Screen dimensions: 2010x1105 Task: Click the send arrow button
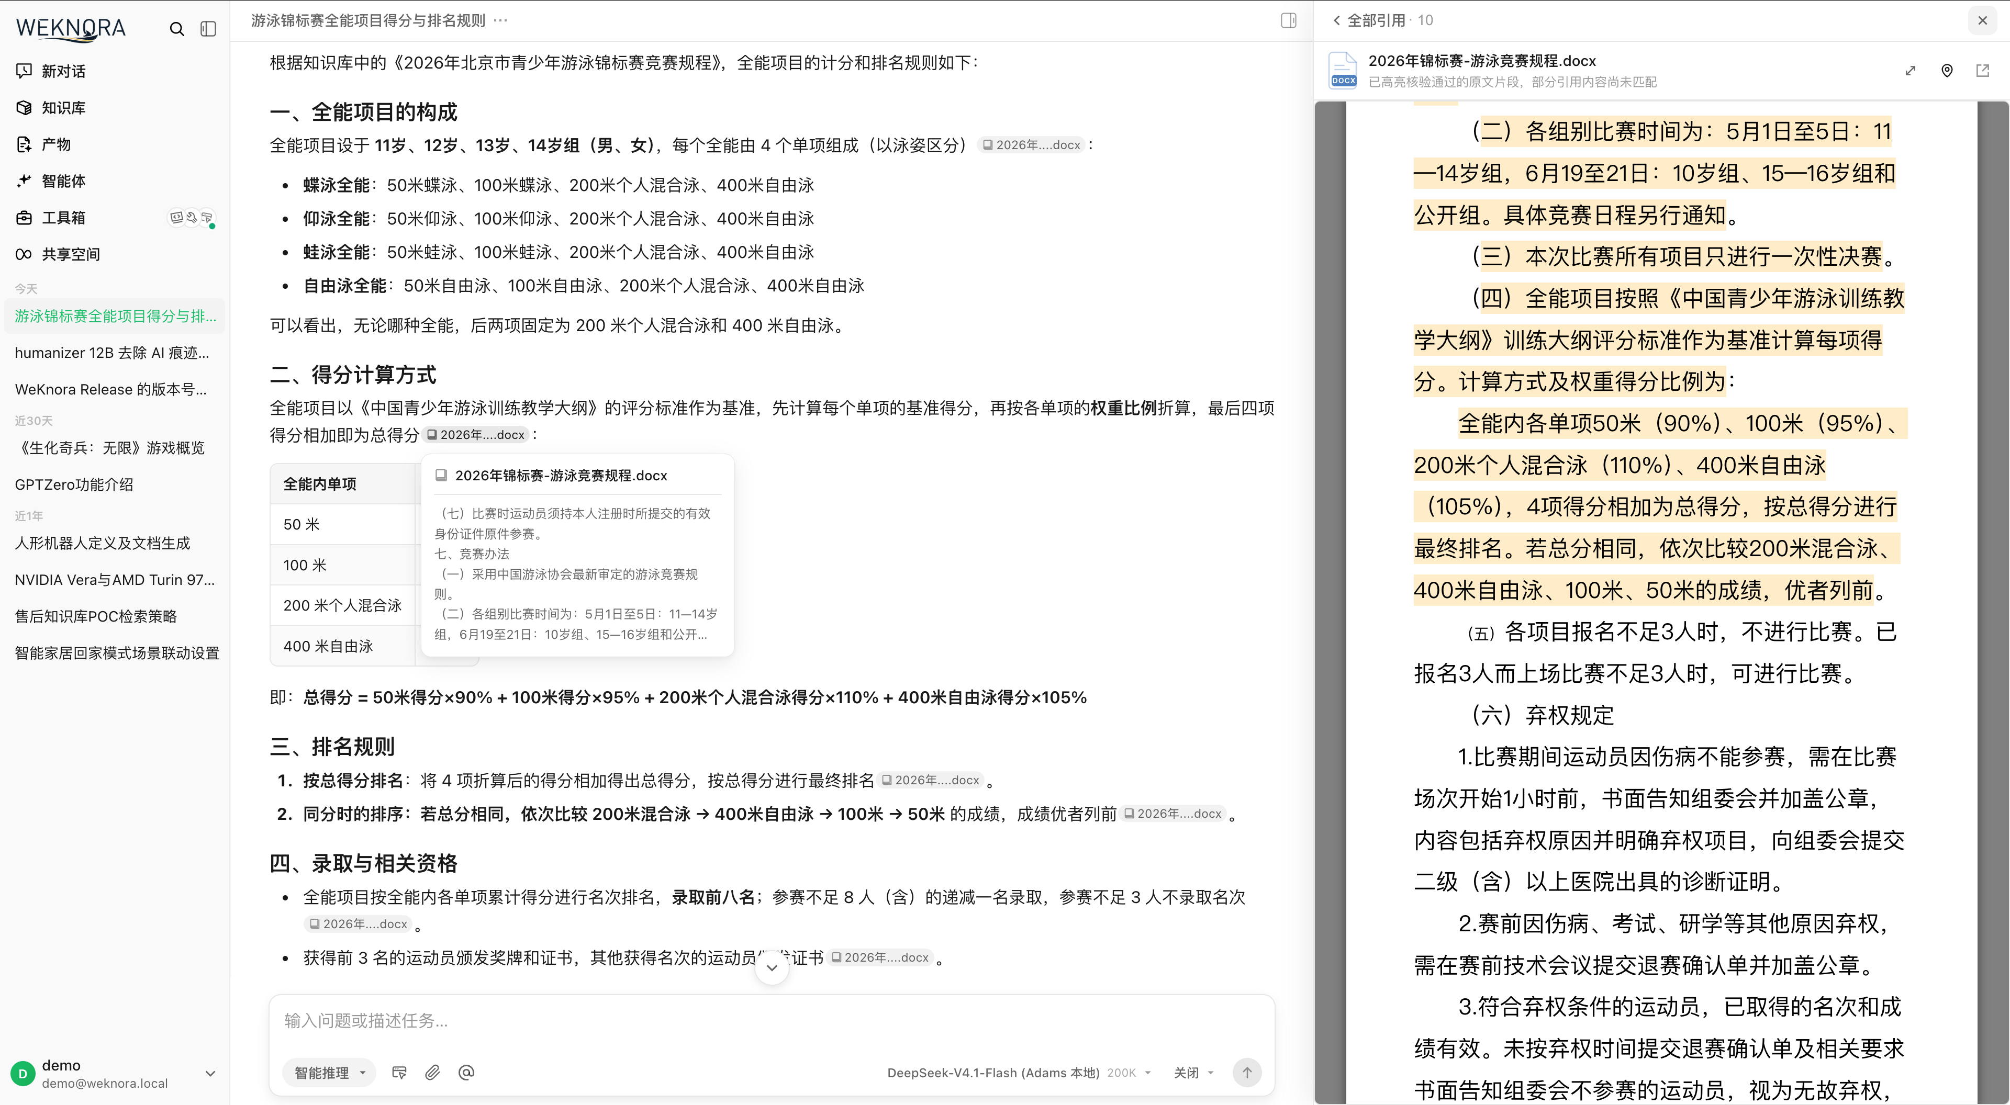1247,1073
